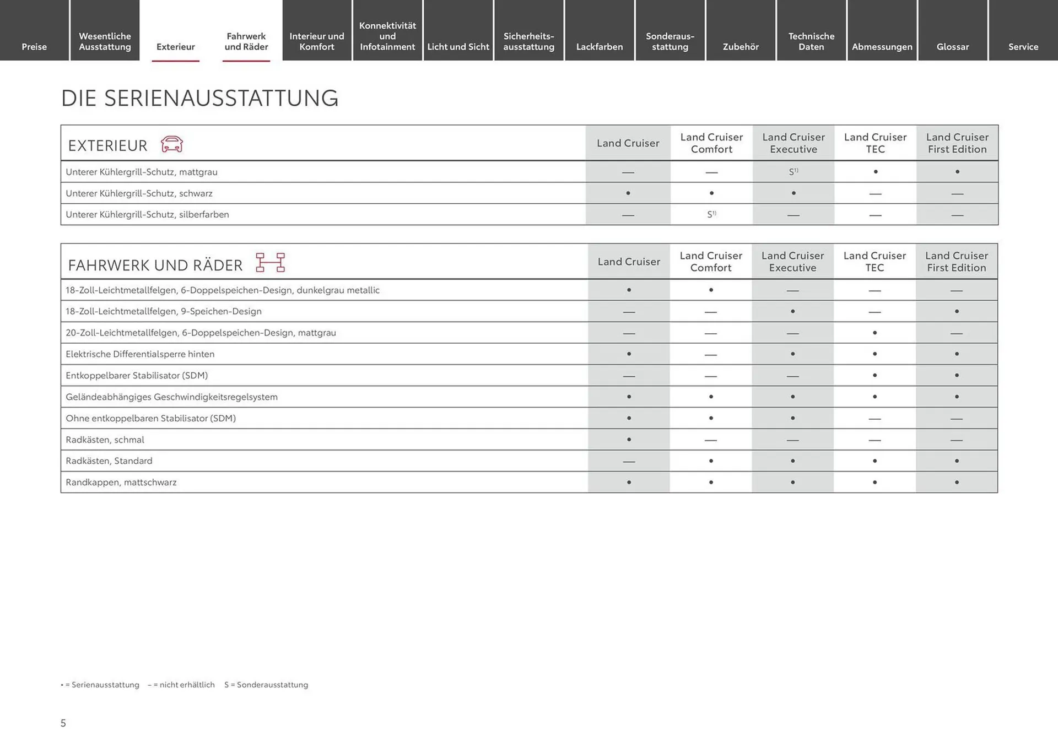Open the Sonderausstattung tab
This screenshot has height=748, width=1058.
click(670, 41)
